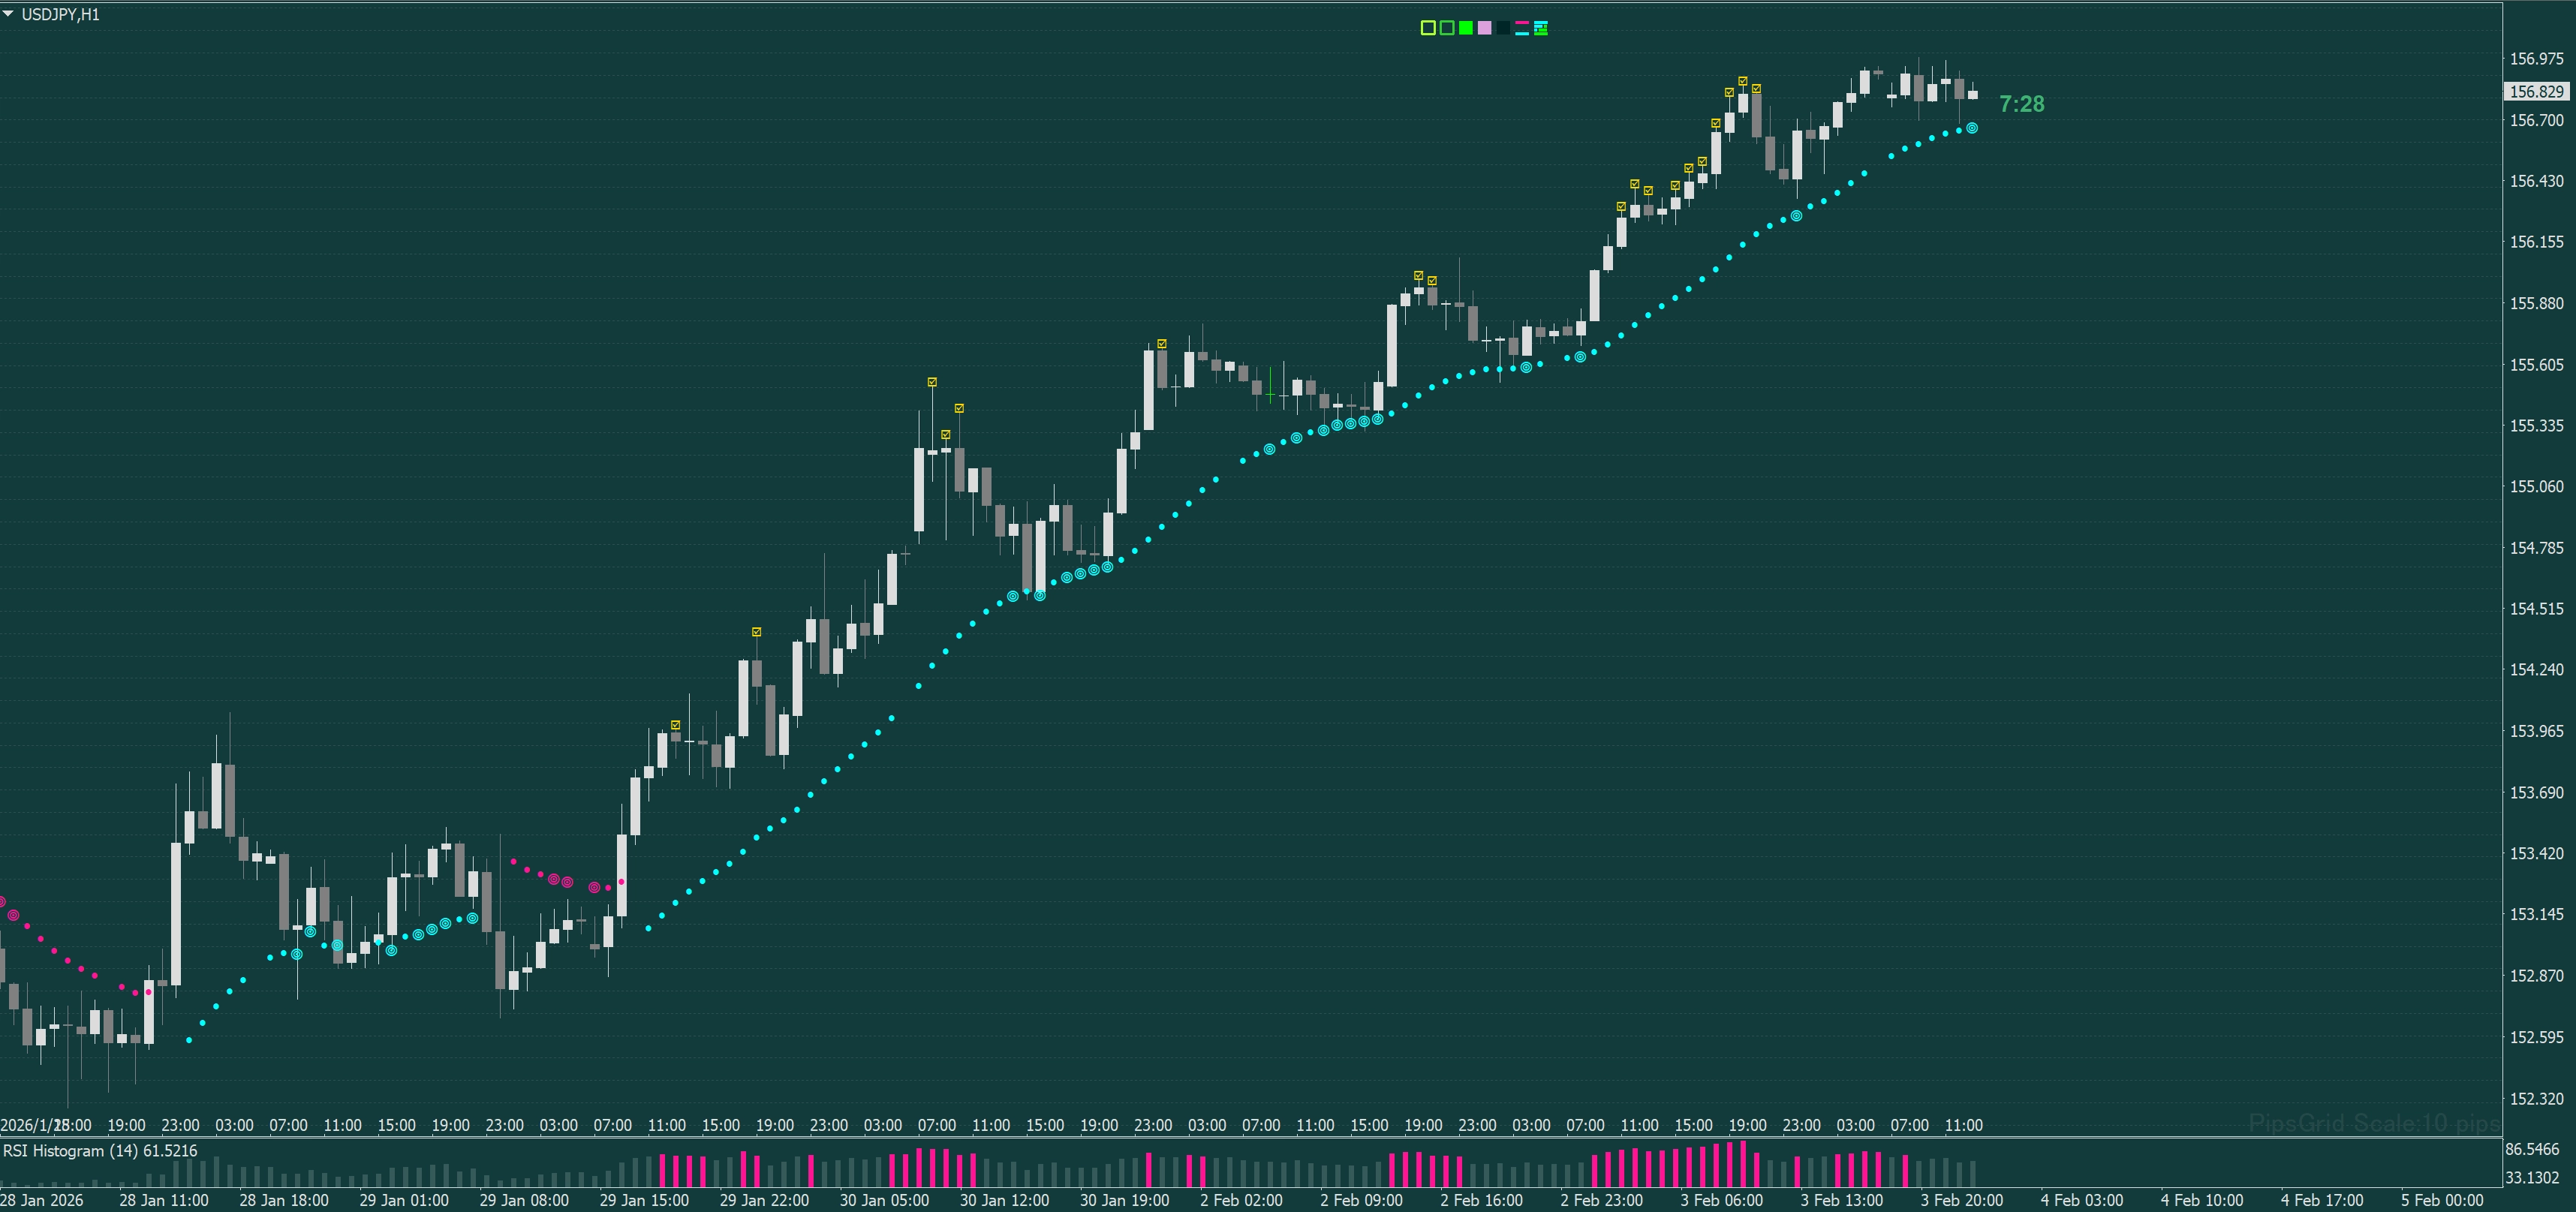
Task: Click the yellow check marker above 154.4 candle
Action: click(756, 632)
